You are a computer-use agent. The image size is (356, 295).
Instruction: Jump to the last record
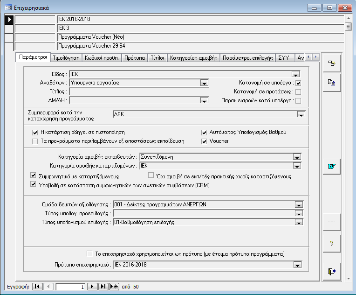[103, 286]
